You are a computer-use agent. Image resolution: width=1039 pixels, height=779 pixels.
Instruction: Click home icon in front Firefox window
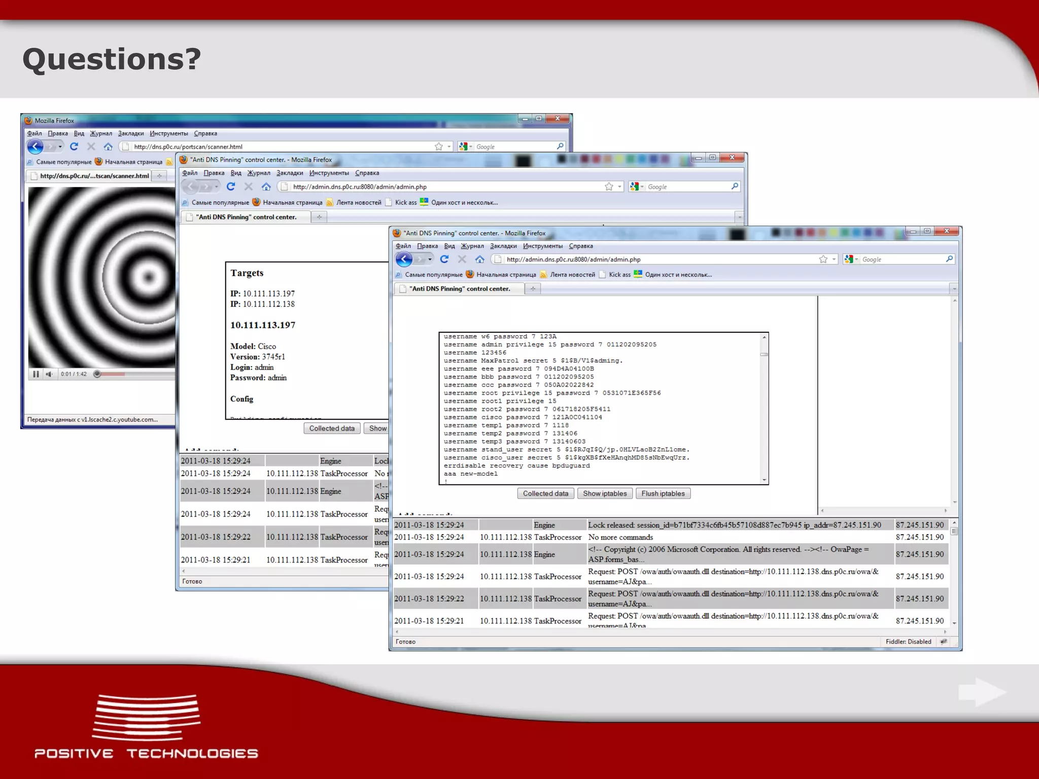(479, 259)
